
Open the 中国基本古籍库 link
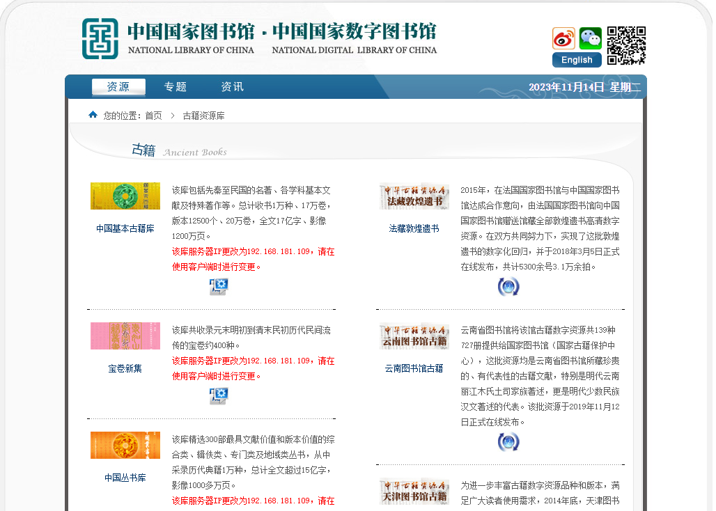125,228
